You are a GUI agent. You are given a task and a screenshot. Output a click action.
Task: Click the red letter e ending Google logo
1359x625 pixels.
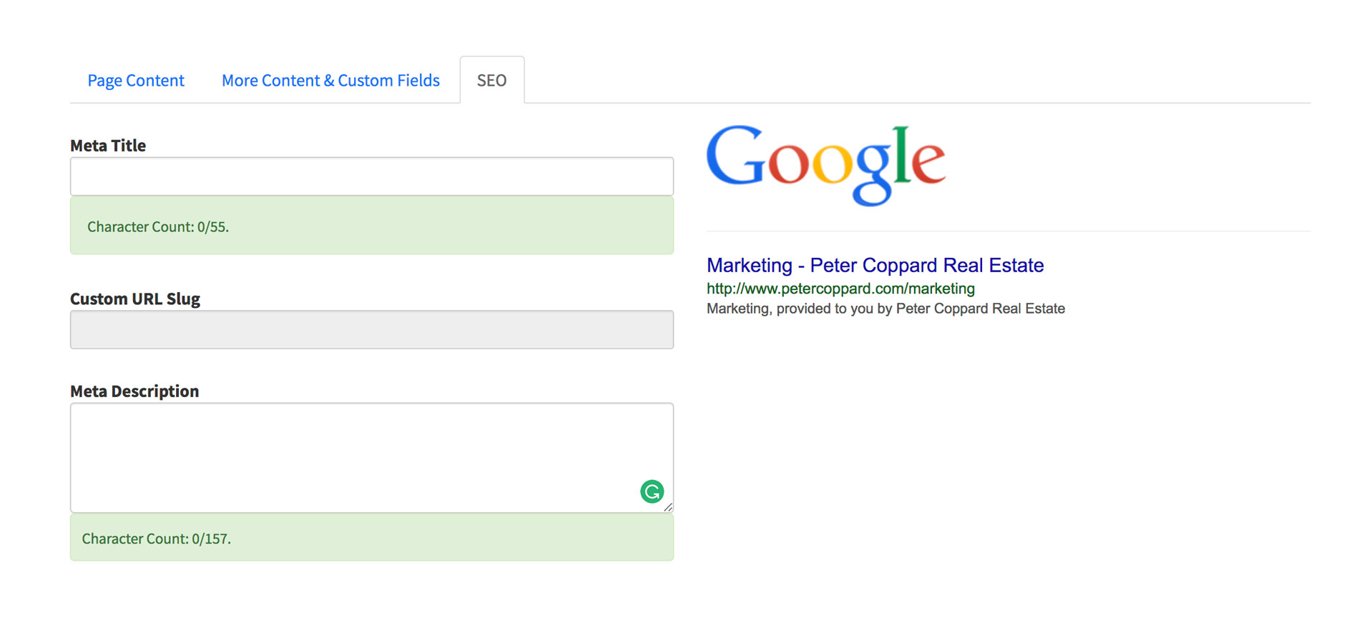pos(929,163)
